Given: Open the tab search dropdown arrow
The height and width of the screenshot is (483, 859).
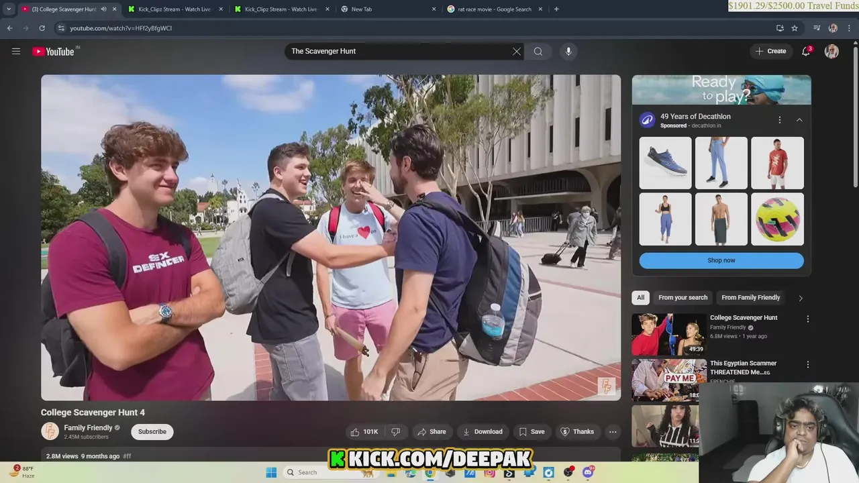Looking at the screenshot, I should click(9, 9).
